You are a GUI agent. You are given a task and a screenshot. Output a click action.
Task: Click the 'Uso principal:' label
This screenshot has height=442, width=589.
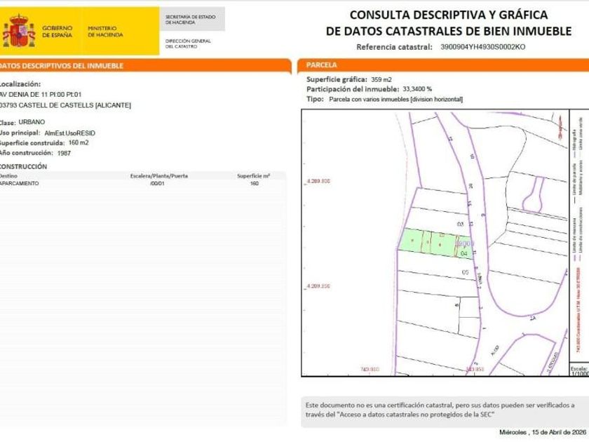click(x=20, y=133)
